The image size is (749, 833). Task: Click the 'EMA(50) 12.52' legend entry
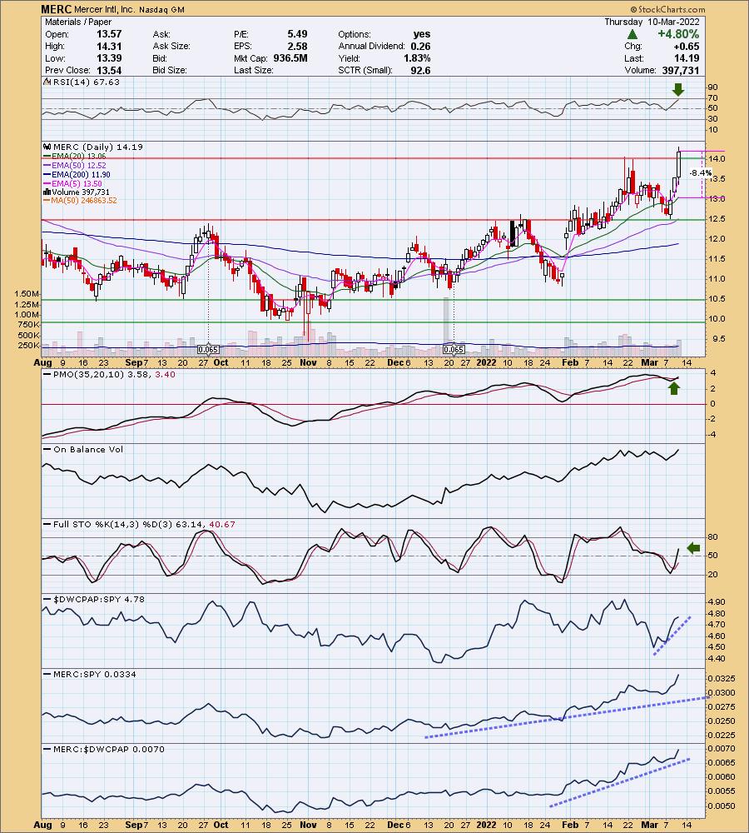click(78, 165)
